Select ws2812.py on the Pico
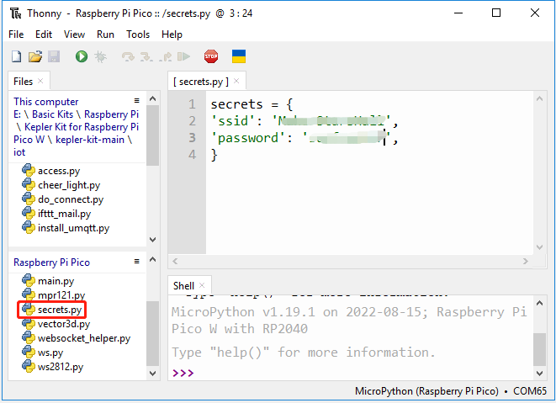Screen dimensions: 556x403 [x=52, y=367]
